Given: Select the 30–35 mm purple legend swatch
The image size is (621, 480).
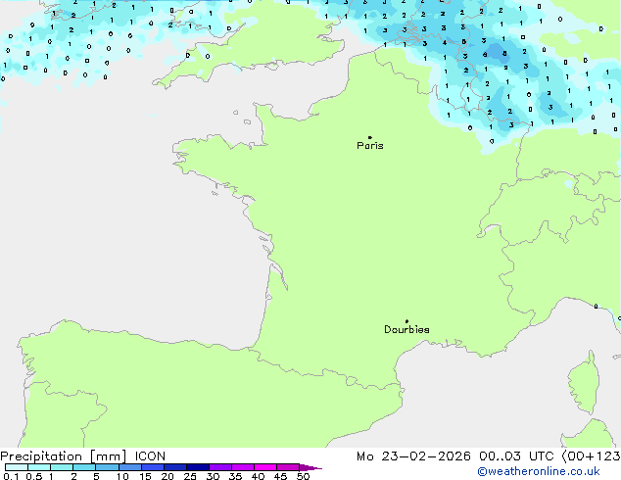Looking at the screenshot, I should tap(220, 467).
